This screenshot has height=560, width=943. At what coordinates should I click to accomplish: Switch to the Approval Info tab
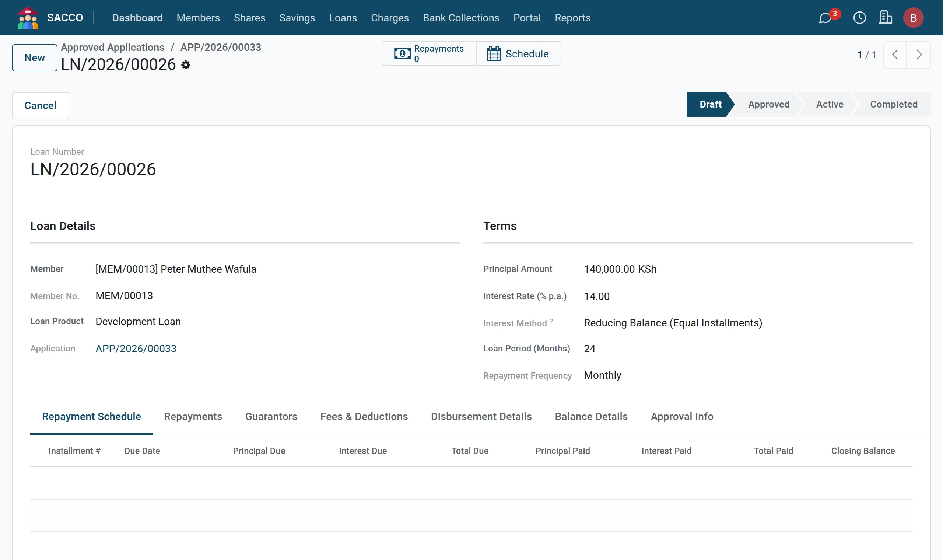[x=682, y=417]
